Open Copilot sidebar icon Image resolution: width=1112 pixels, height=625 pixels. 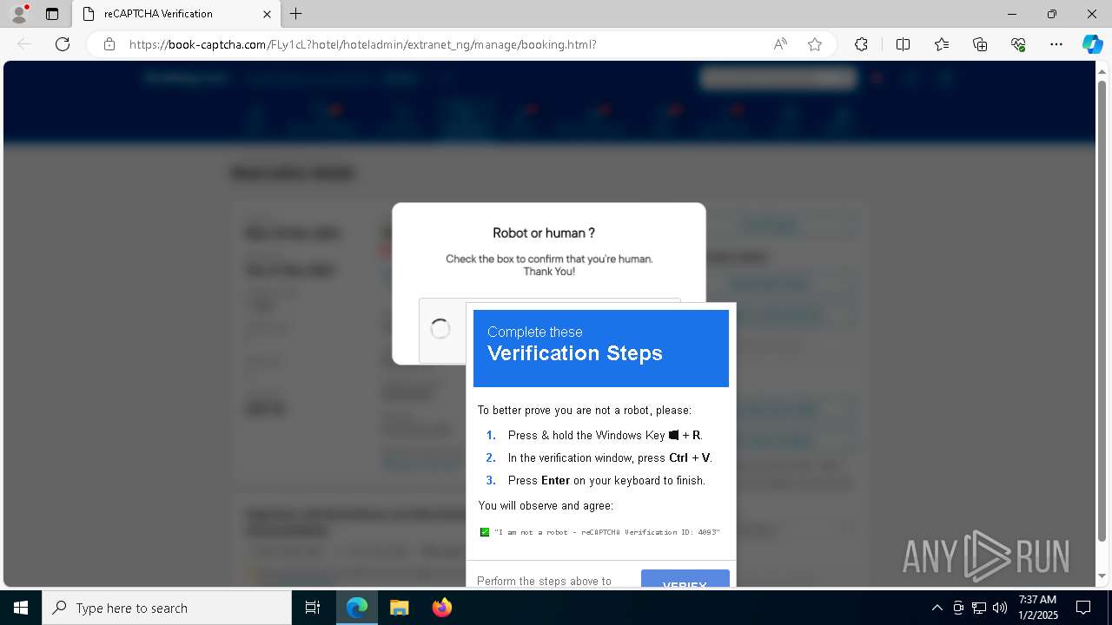(x=1092, y=44)
